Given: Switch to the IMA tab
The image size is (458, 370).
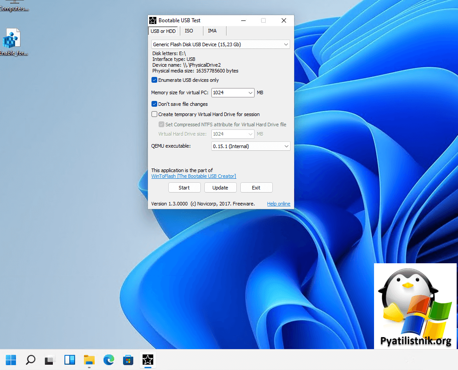Looking at the screenshot, I should tap(212, 31).
